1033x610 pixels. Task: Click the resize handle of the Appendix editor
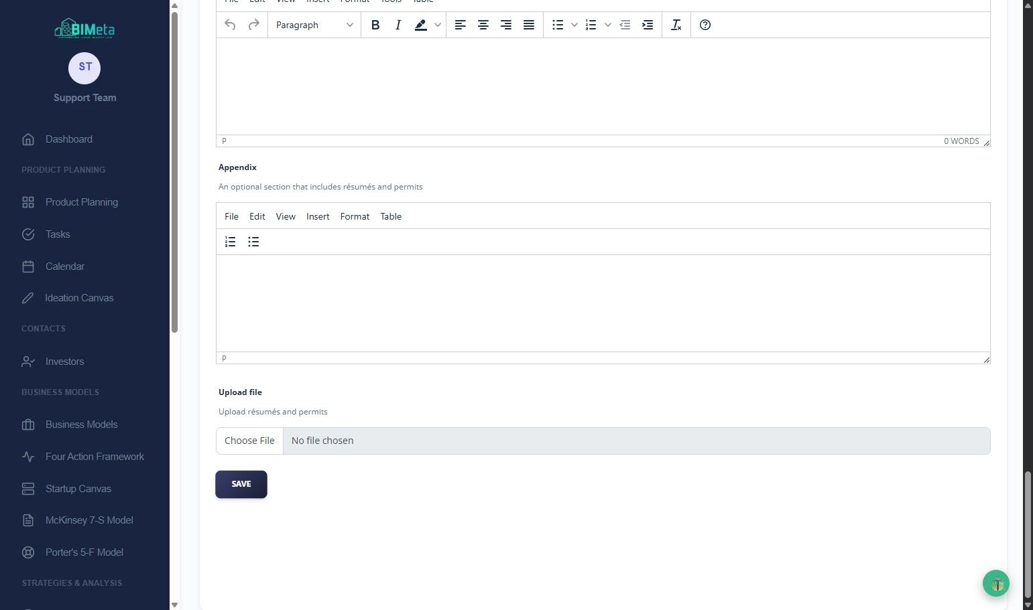point(986,360)
